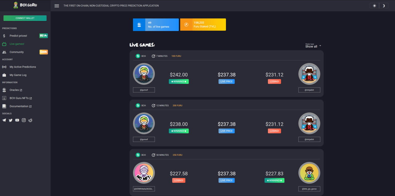Click the NO NFT avatar in the 250 FURU game
The image size is (395, 196).
(x=144, y=173)
